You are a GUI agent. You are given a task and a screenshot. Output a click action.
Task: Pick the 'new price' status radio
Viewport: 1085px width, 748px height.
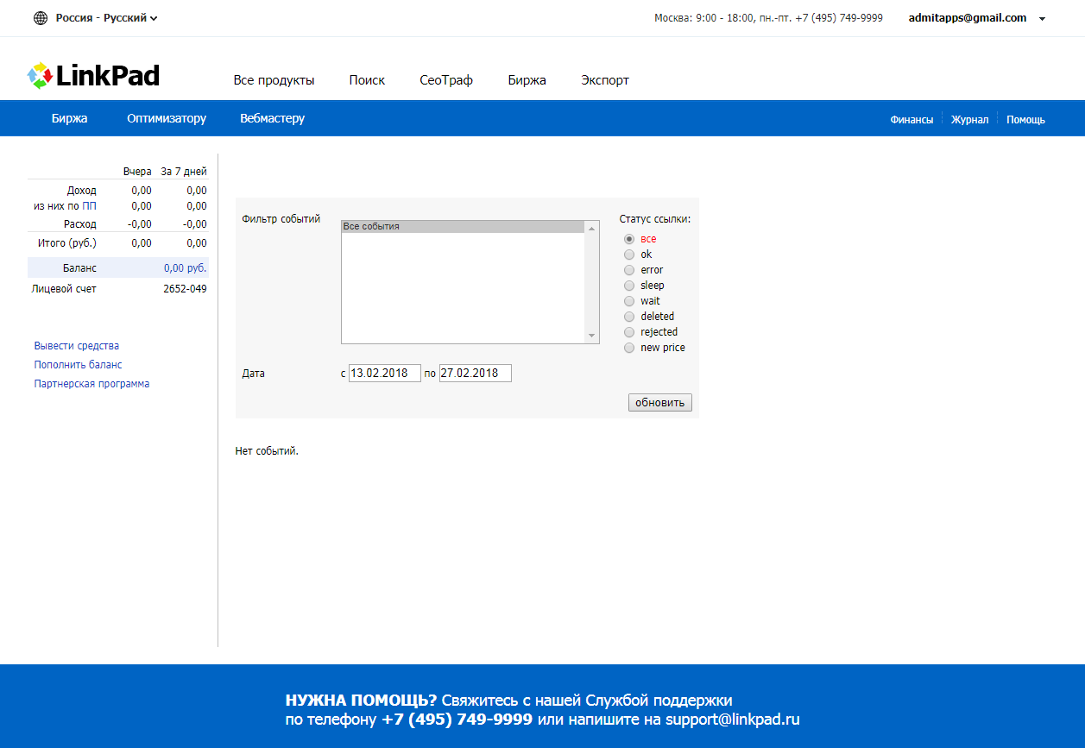tap(629, 348)
